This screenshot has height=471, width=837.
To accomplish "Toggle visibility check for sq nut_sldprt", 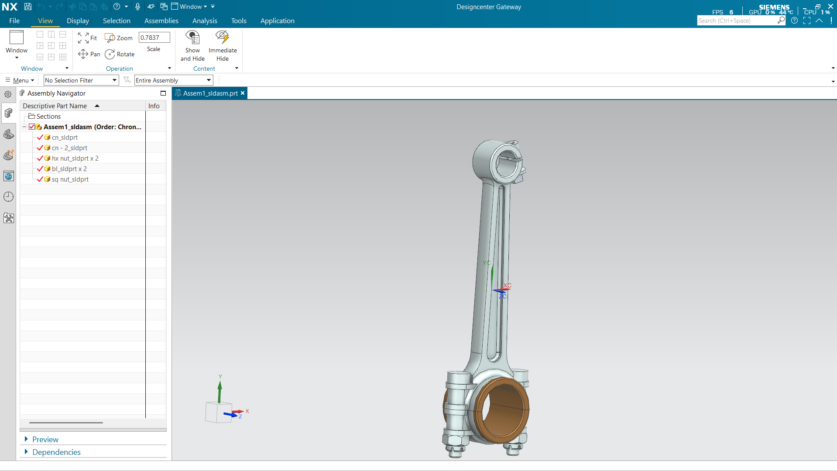I will pos(40,179).
